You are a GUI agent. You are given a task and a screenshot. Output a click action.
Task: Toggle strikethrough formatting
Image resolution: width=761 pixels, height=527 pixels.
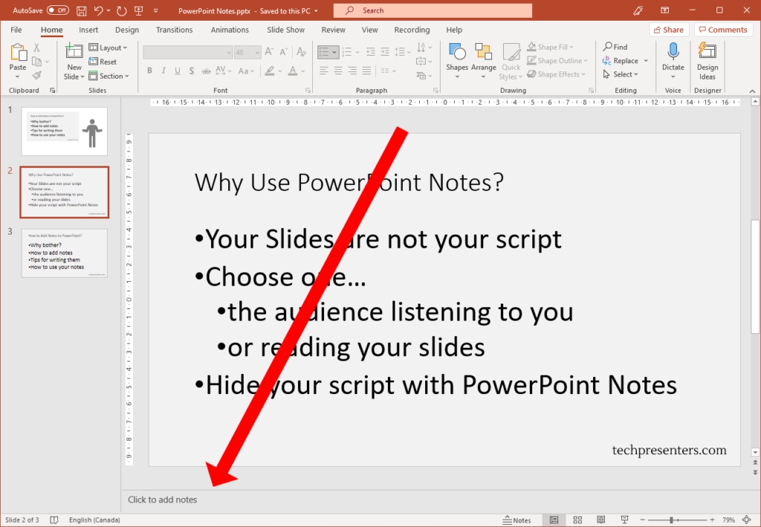[x=207, y=71]
